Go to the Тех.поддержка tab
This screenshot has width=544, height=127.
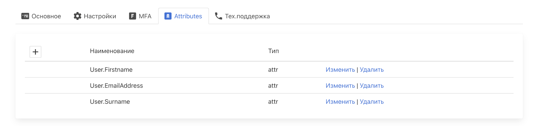click(x=242, y=16)
